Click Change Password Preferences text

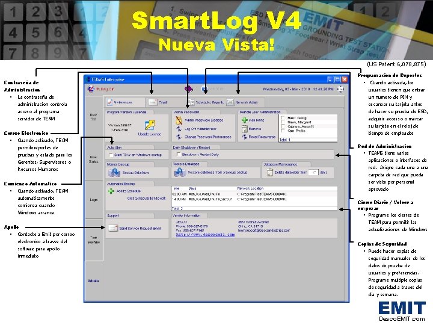pos(208,137)
